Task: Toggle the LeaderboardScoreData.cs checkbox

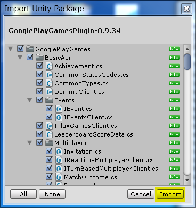Action: [39, 134]
